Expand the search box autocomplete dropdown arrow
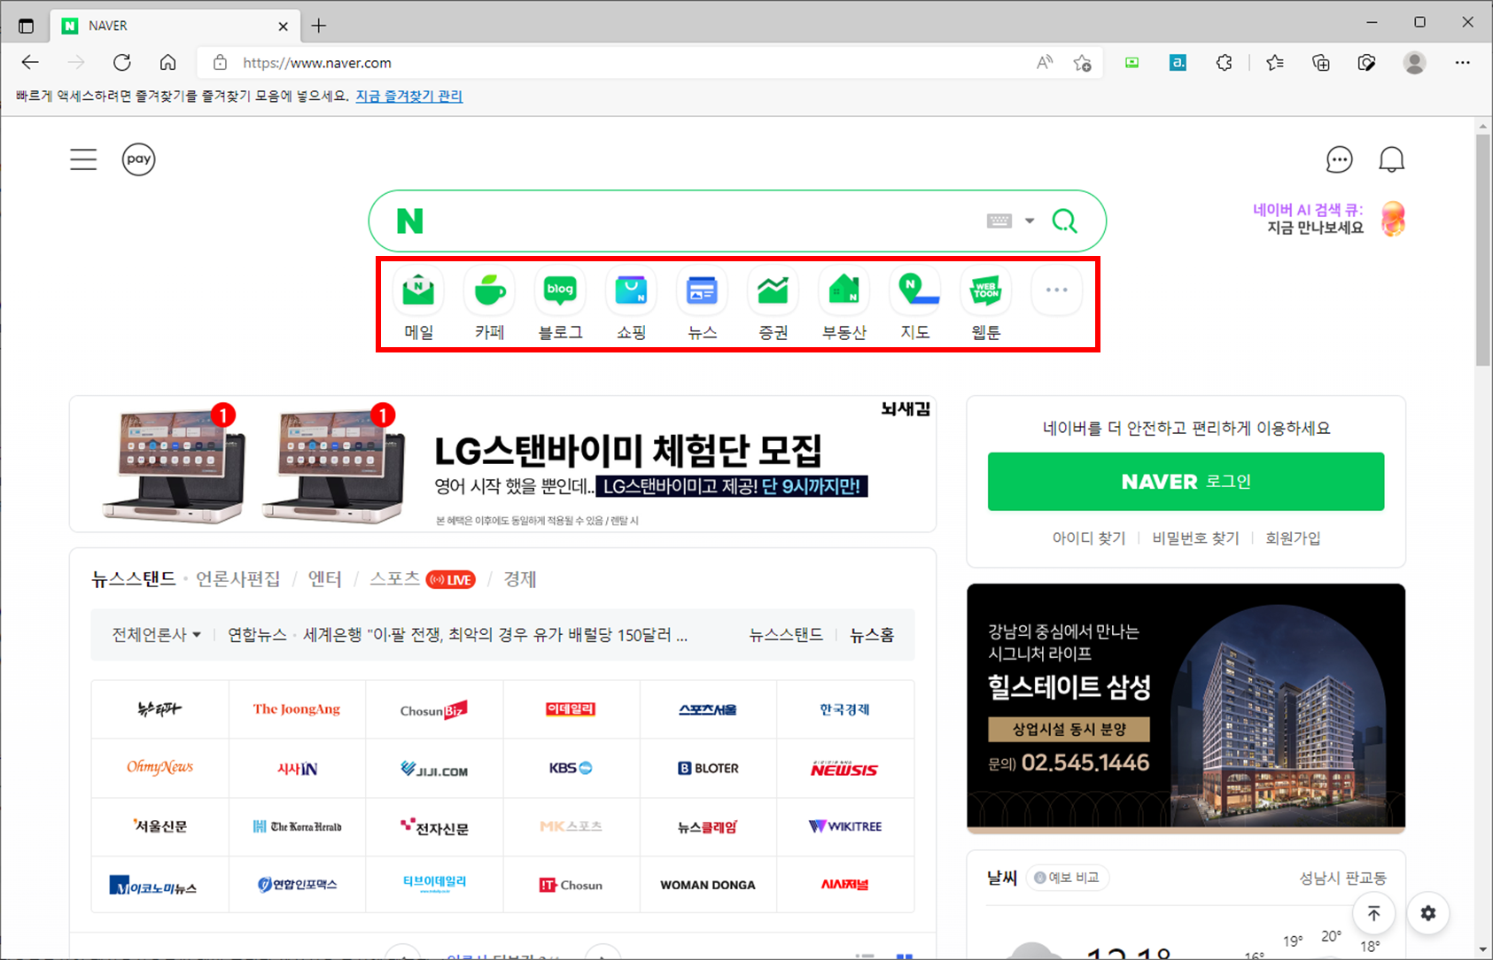1493x960 pixels. pyautogui.click(x=1030, y=221)
